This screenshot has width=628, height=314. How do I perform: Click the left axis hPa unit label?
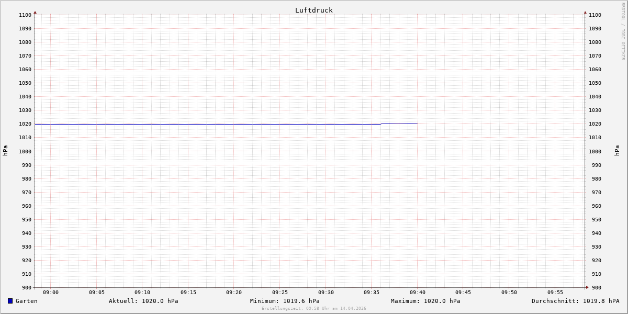5,151
